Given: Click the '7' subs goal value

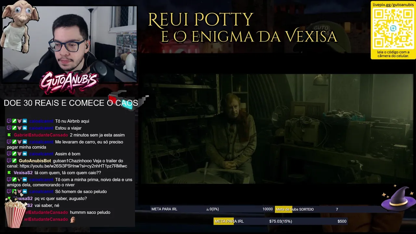Looking at the screenshot, I should [337, 209].
